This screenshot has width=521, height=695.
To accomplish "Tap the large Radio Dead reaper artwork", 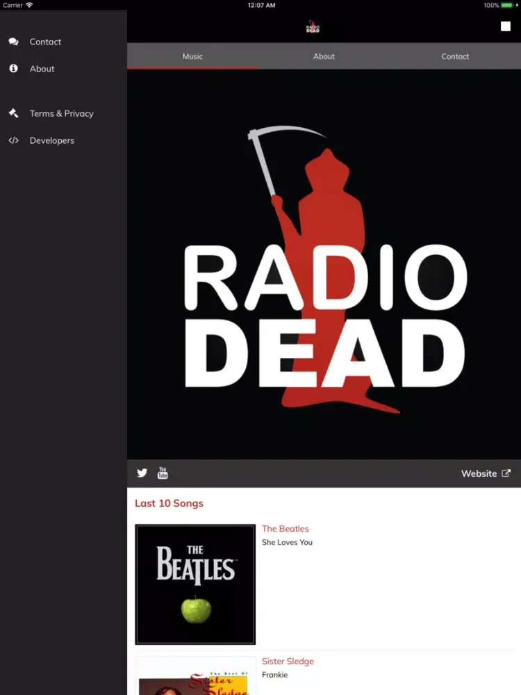I will point(324,264).
